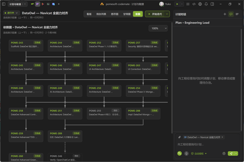Image resolution: width=244 pixels, height=162 pixels.
Task: Add a new view with plus icon
Action: [59, 4]
